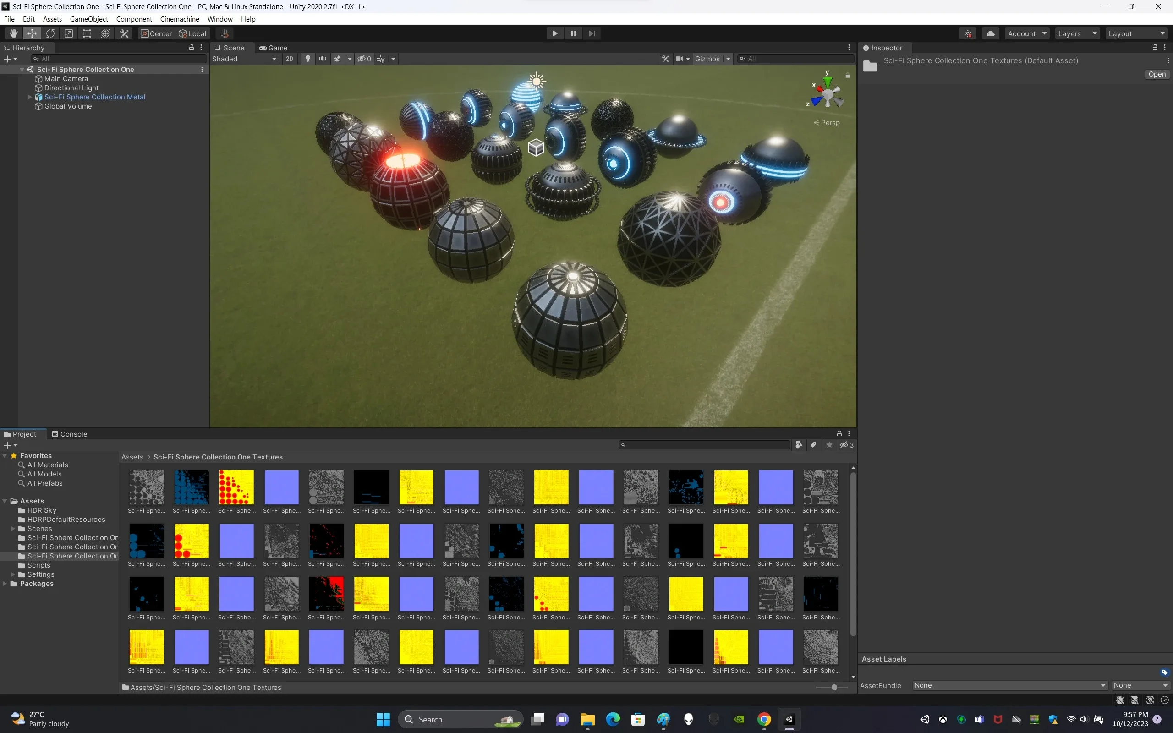Screen dimensions: 1173x733
Task: Select the Hand tool in toolbar
Action: point(14,33)
